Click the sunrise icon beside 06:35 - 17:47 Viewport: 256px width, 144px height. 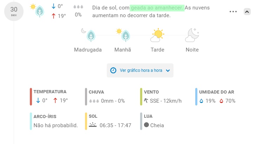click(x=93, y=125)
